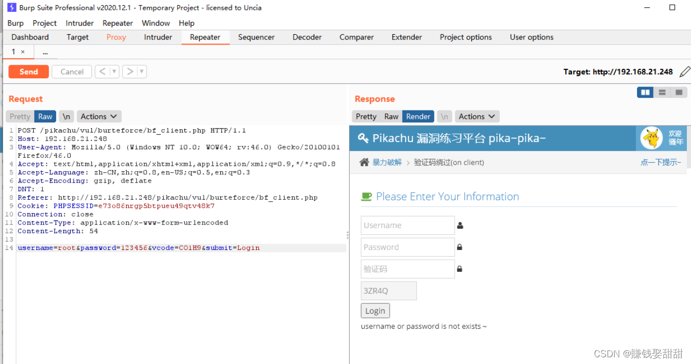Image resolution: width=691 pixels, height=364 pixels.
Task: Click the home icon in breadcrumb
Action: pos(364,162)
